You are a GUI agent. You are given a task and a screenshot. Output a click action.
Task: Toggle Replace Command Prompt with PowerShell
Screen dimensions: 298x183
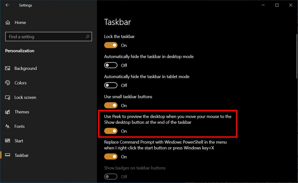[x=111, y=157]
